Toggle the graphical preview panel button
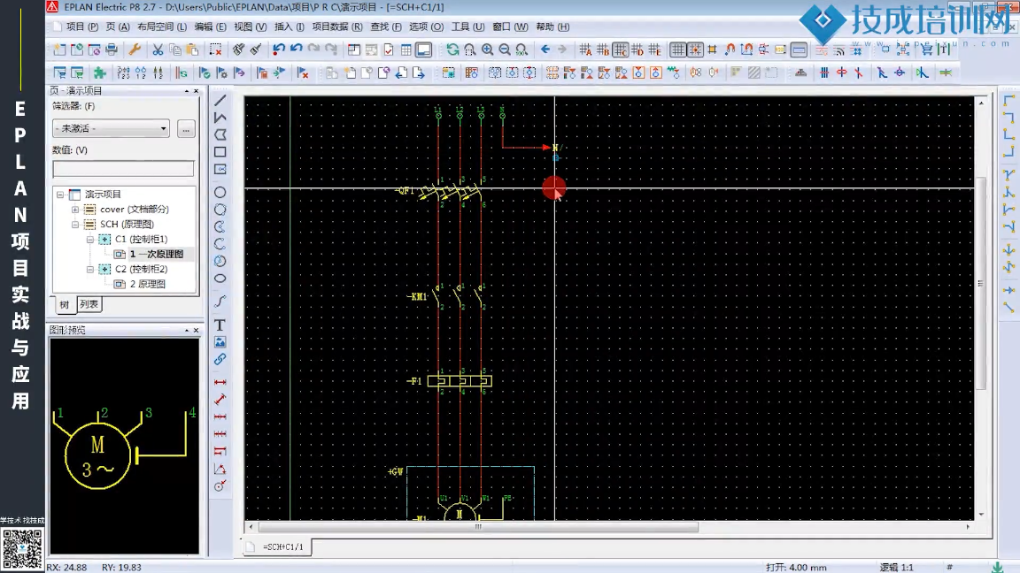Image resolution: width=1020 pixels, height=573 pixels. pos(423,50)
